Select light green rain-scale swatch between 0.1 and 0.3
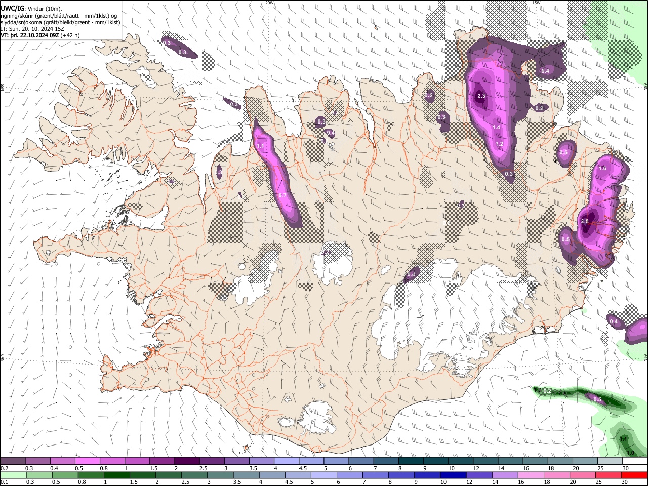The width and height of the screenshot is (648, 486). [x=13, y=475]
